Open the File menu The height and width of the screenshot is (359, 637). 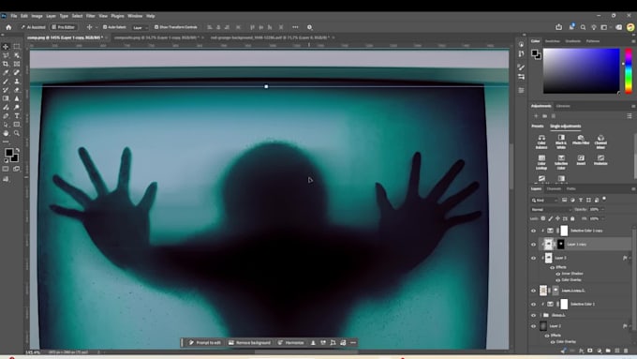coord(14,16)
